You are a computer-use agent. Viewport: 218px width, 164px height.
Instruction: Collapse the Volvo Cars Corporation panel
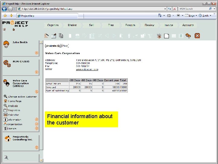37,92
